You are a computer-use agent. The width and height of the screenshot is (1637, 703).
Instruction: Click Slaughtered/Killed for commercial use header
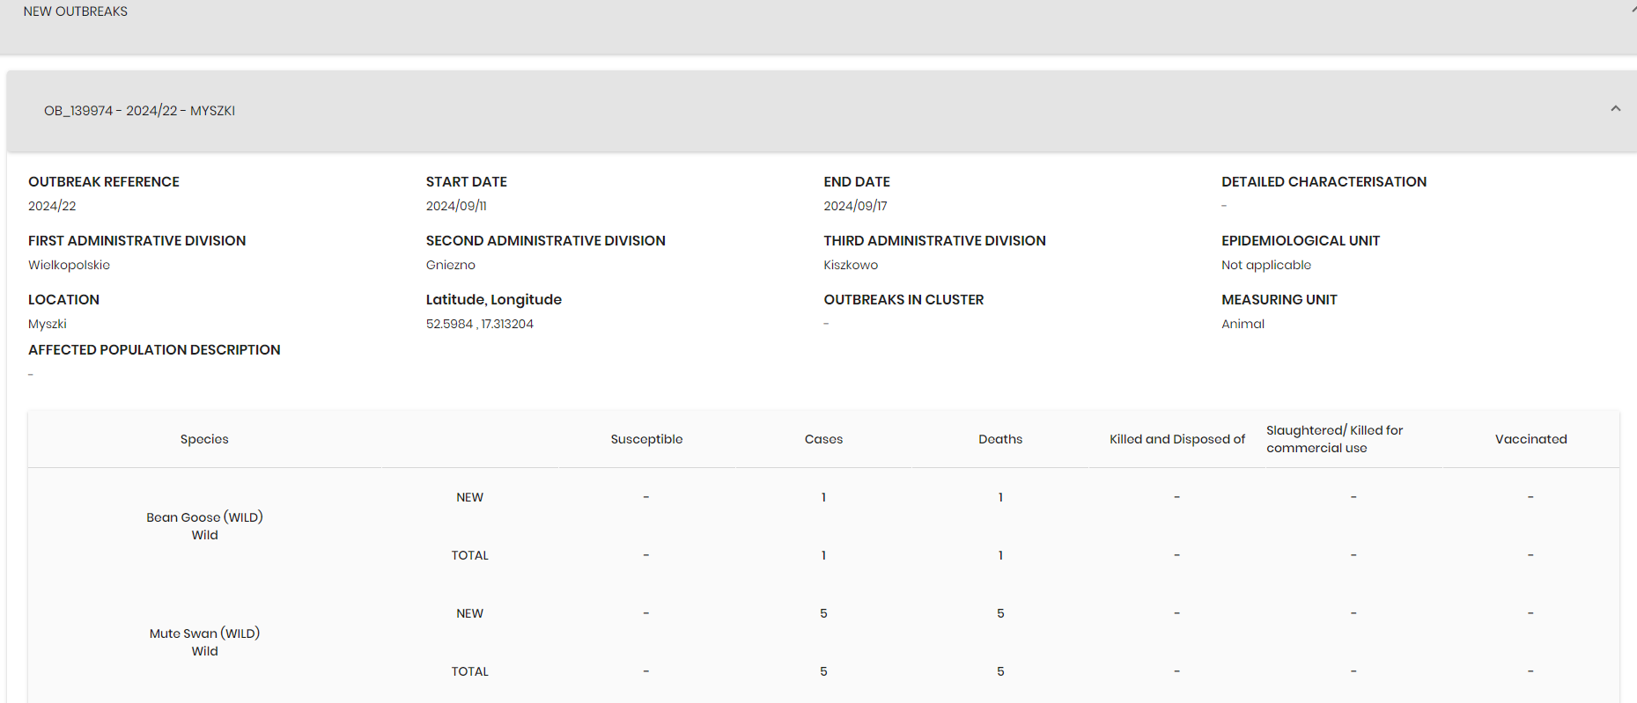point(1334,439)
